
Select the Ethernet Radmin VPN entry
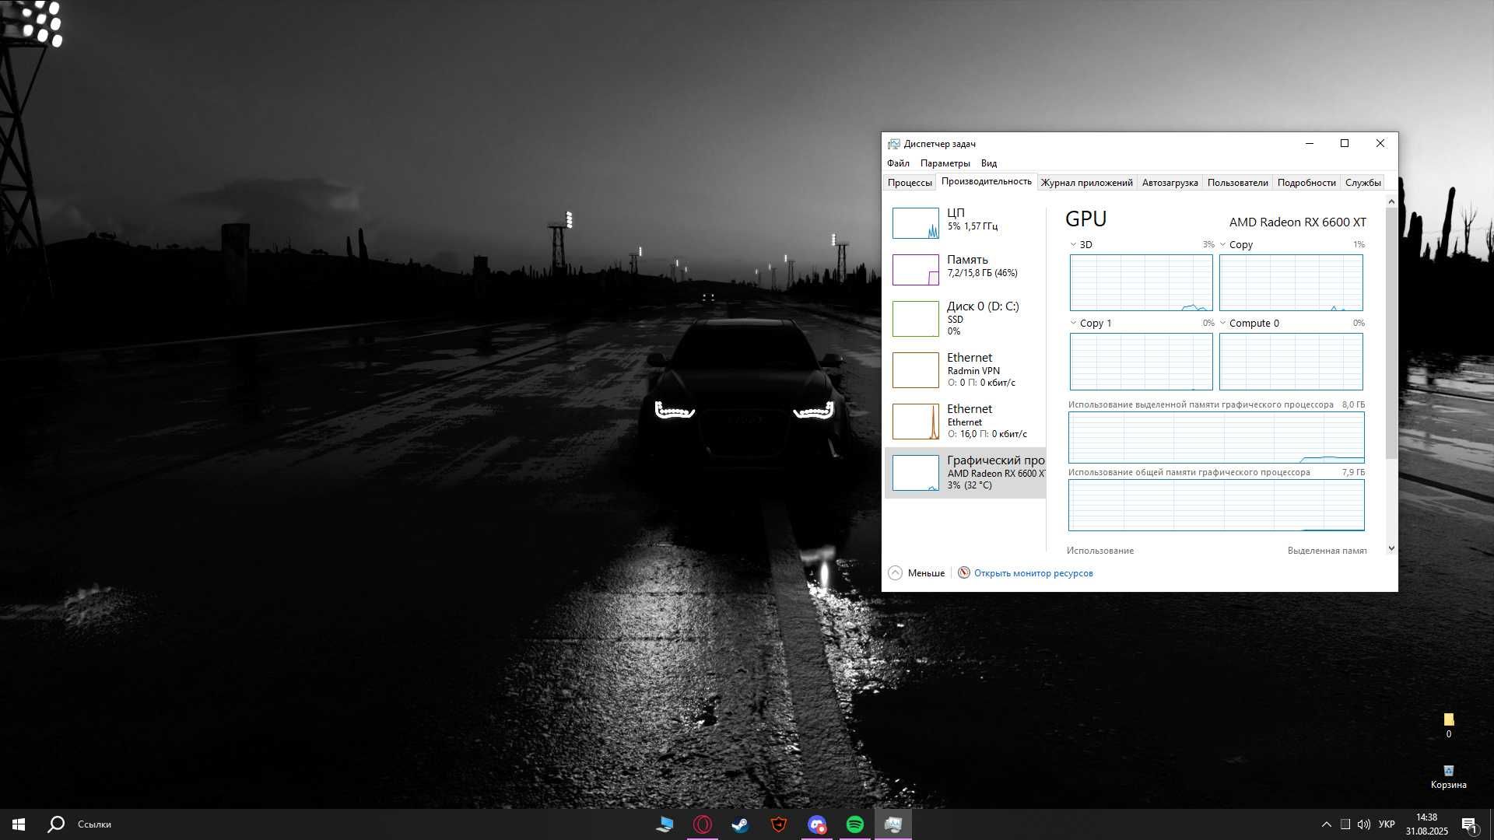point(965,369)
